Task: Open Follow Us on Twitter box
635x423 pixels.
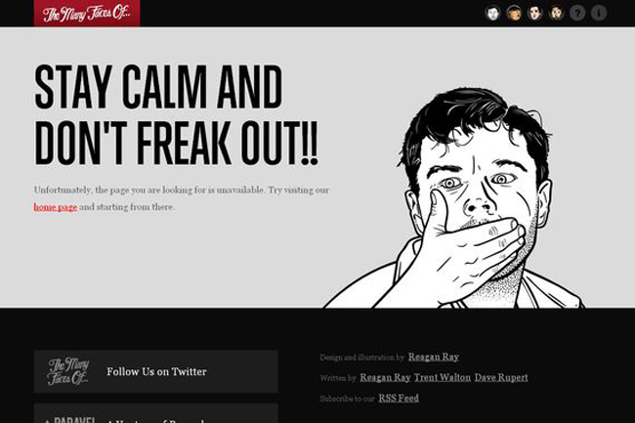Action: click(x=156, y=371)
